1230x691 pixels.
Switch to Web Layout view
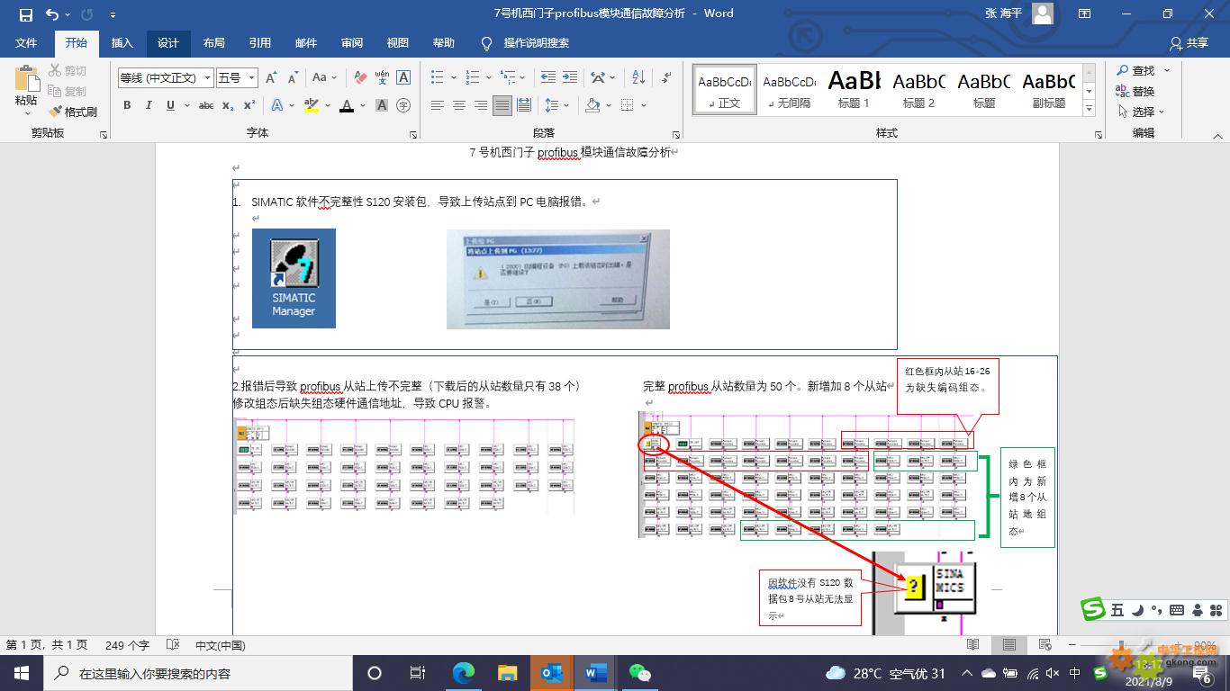point(1045,645)
